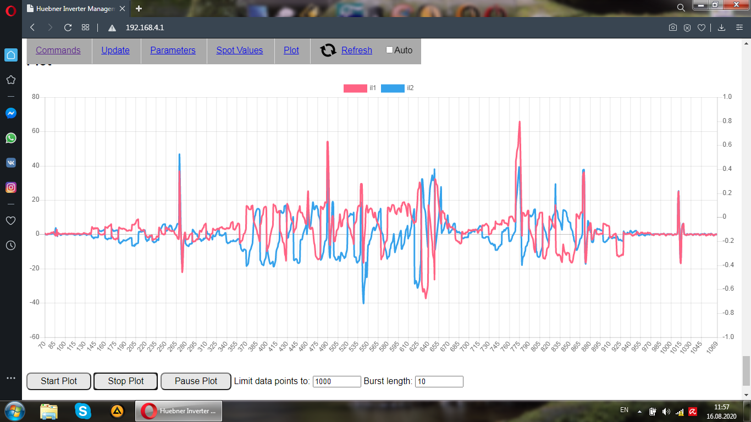Click the page reload icon
751x422 pixels.
(68, 27)
